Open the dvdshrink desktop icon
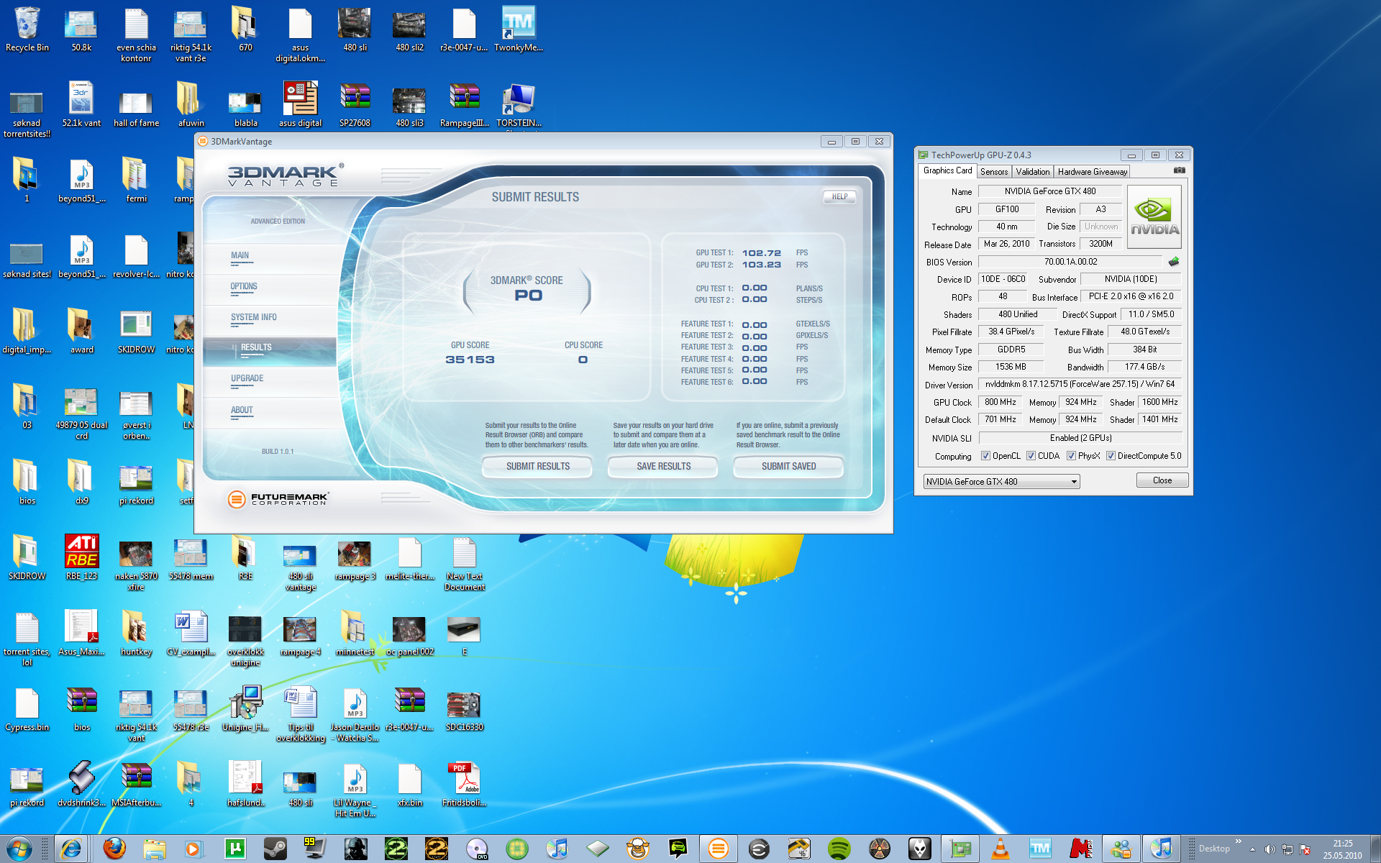Screen dimensions: 1381x863 click(x=81, y=785)
